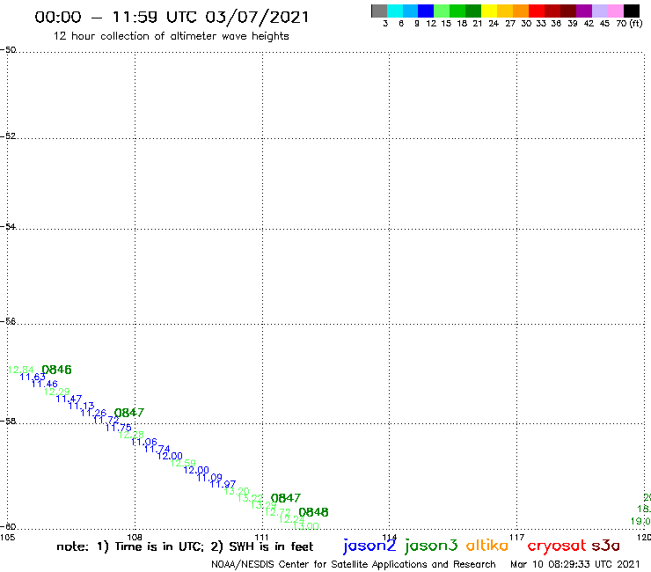Select the 11.06 wave height reading
Screen dimensions: 651x572
click(144, 442)
